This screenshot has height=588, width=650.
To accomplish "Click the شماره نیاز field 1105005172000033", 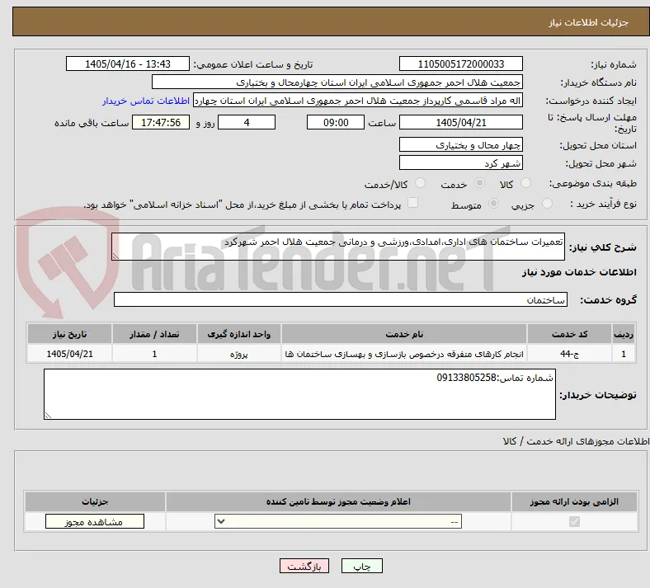I will pyautogui.click(x=461, y=64).
